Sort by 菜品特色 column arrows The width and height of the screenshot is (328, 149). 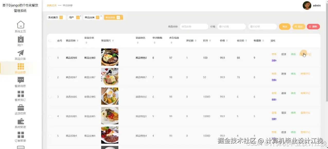click(x=138, y=42)
